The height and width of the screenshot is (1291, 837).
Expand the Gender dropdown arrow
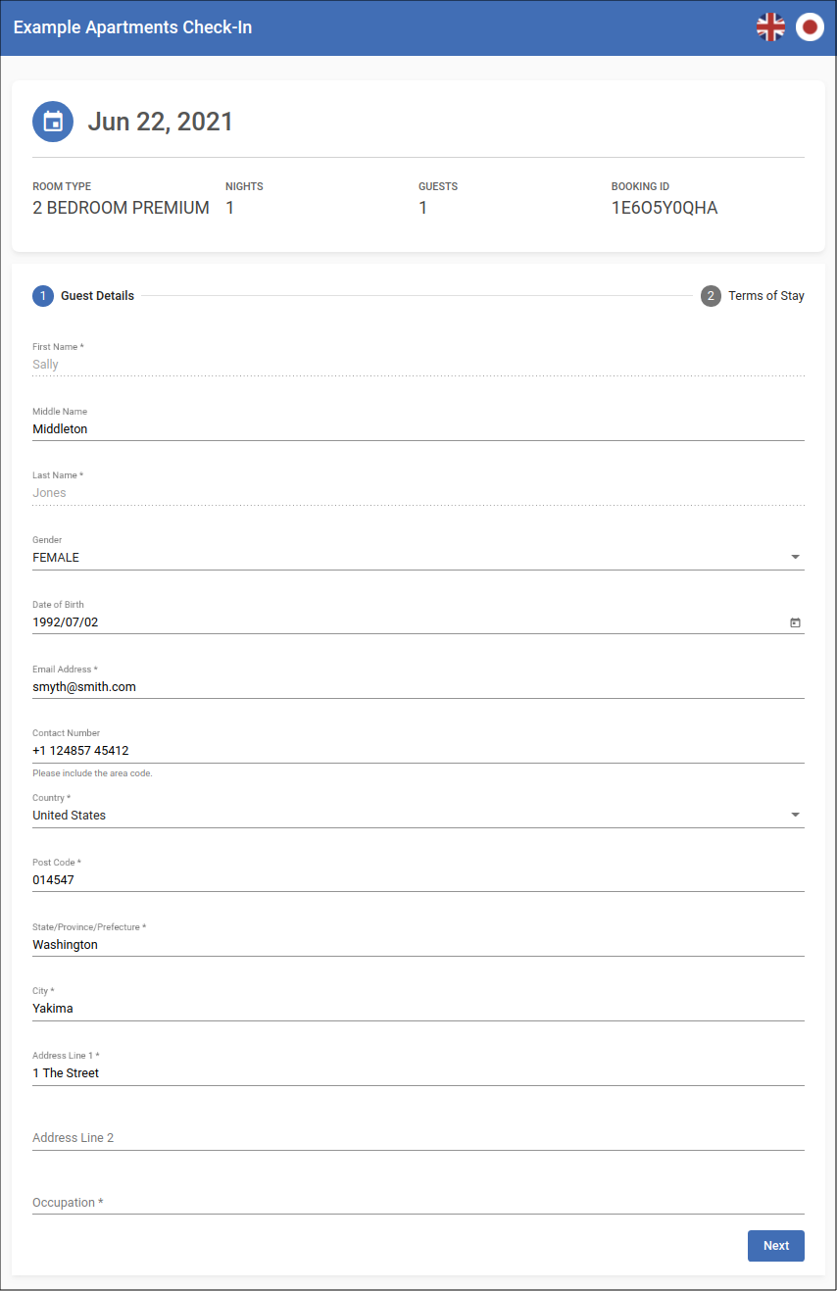(795, 558)
